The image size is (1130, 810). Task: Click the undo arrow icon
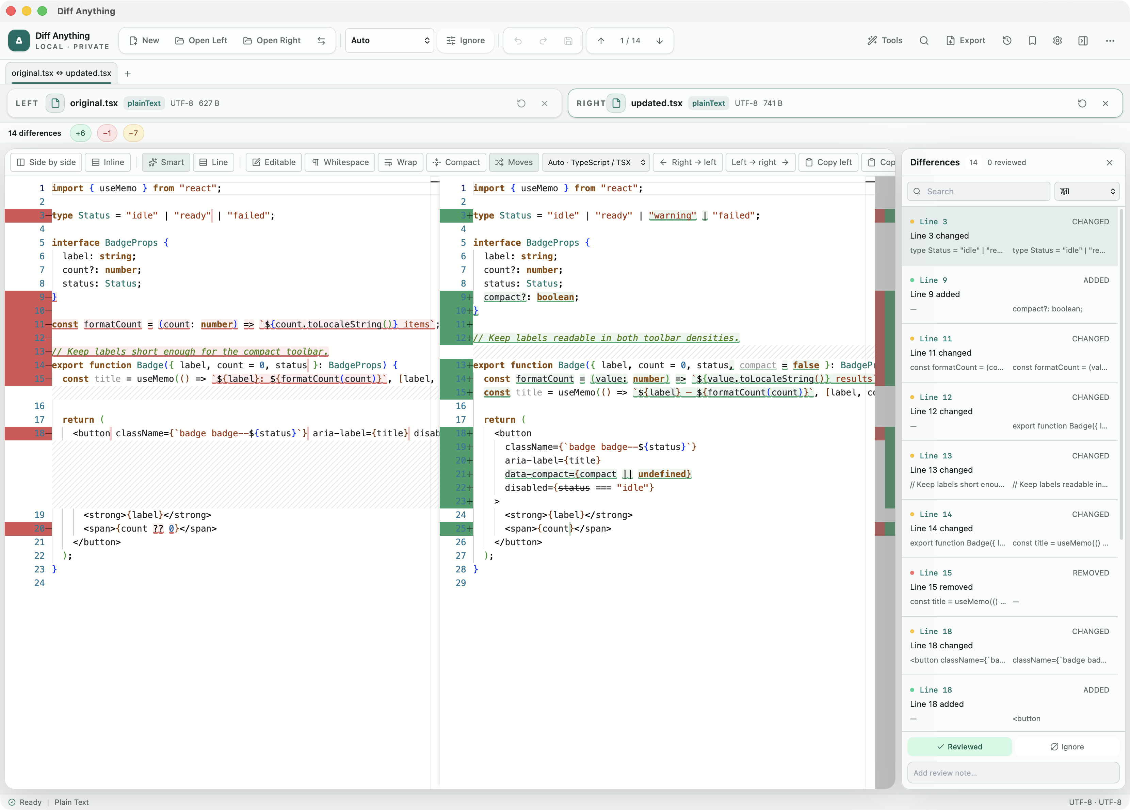518,40
